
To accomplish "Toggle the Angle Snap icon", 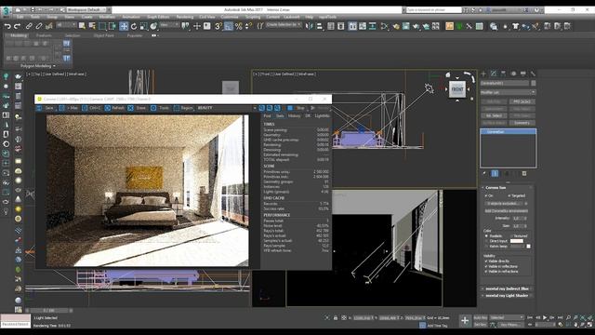I will click(x=229, y=26).
